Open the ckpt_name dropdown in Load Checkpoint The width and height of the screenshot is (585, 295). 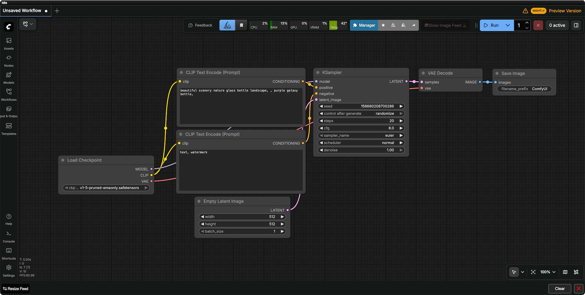106,188
